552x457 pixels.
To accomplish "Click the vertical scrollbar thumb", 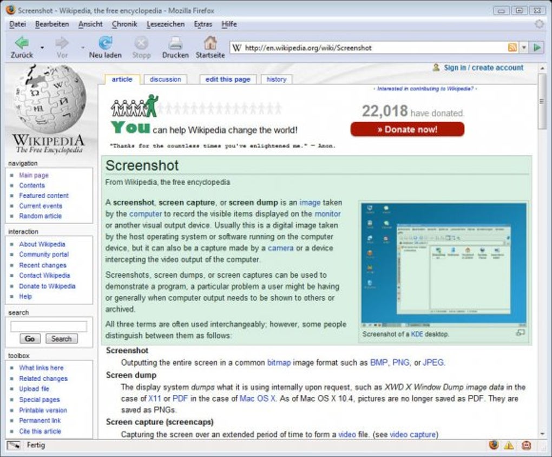I will click(542, 101).
